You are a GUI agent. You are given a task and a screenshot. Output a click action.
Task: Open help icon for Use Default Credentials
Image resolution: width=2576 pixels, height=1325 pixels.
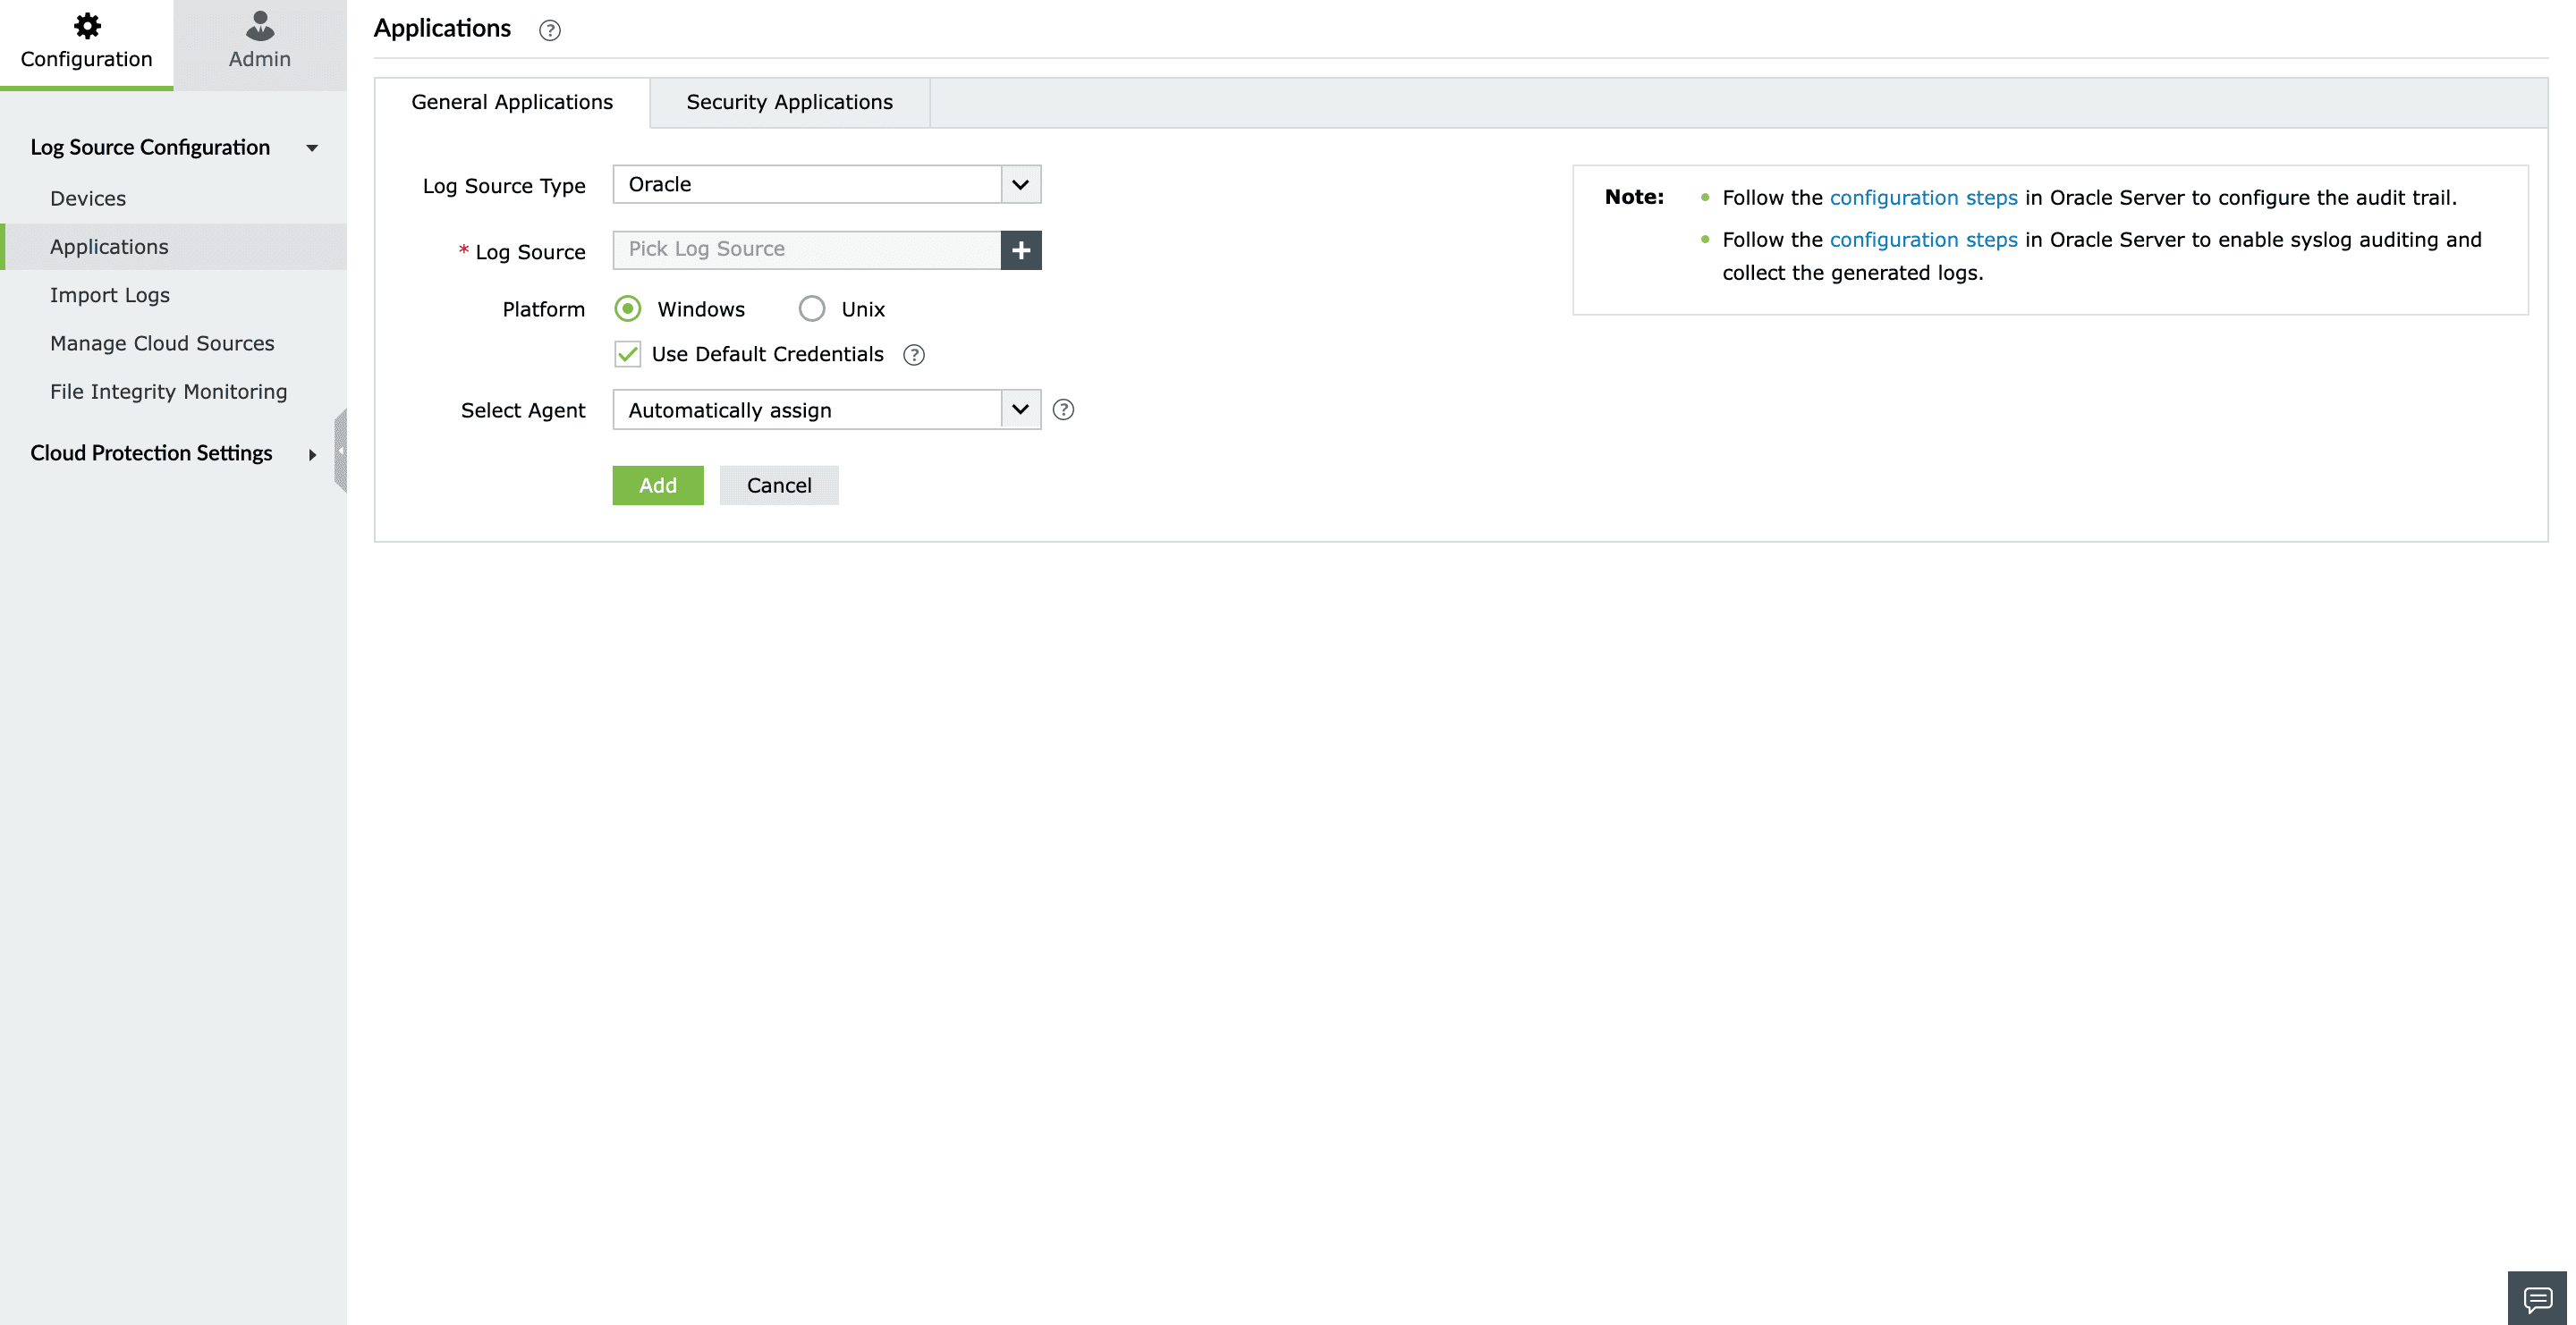pyautogui.click(x=913, y=355)
